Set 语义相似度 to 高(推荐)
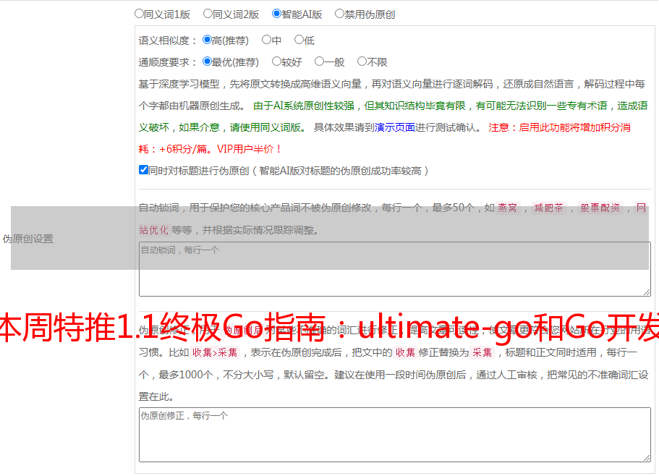659x476 pixels. [x=207, y=40]
